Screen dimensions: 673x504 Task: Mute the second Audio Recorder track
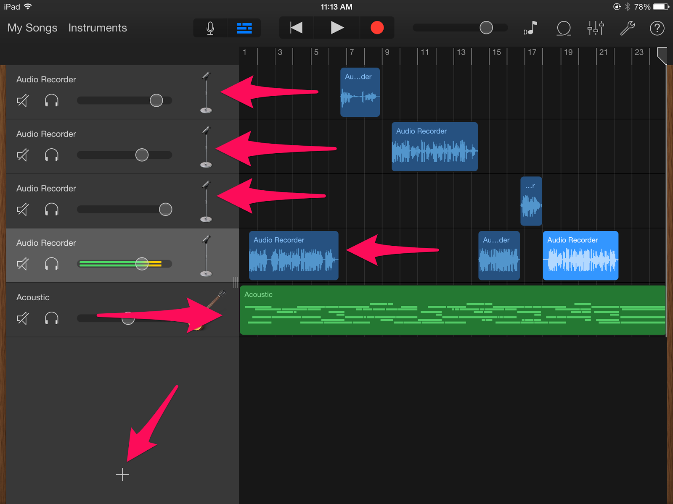[x=23, y=155]
